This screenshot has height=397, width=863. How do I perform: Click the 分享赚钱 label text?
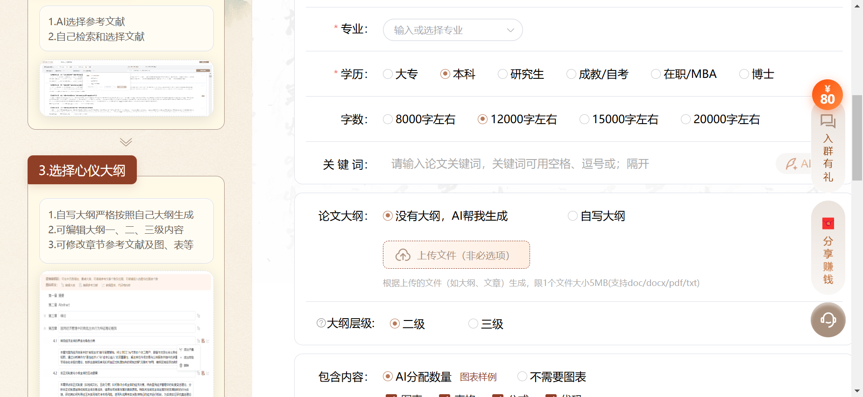coord(828,260)
